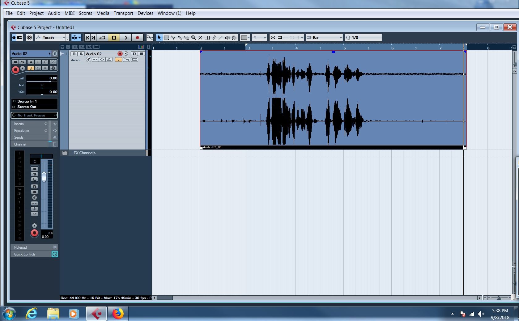Select the Glue tool
519x321 pixels.
(x=180, y=37)
